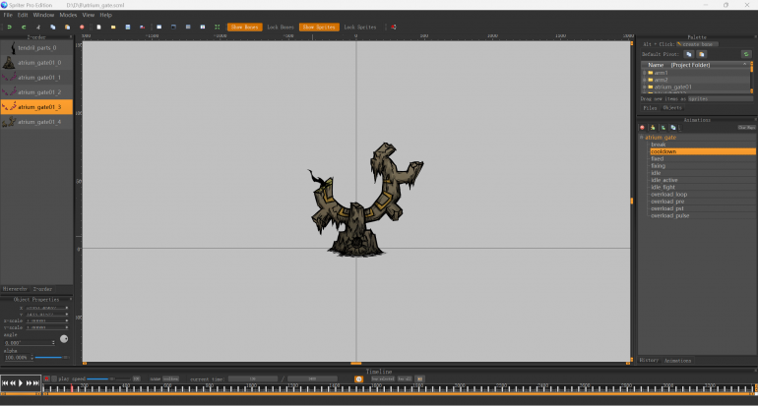The width and height of the screenshot is (758, 406).
Task: Open the File menu
Action: [8, 15]
